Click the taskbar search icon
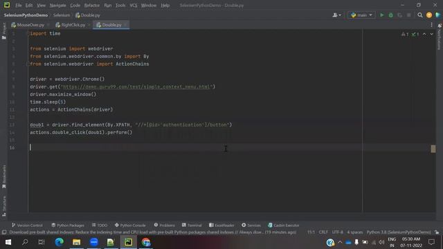 (25, 242)
